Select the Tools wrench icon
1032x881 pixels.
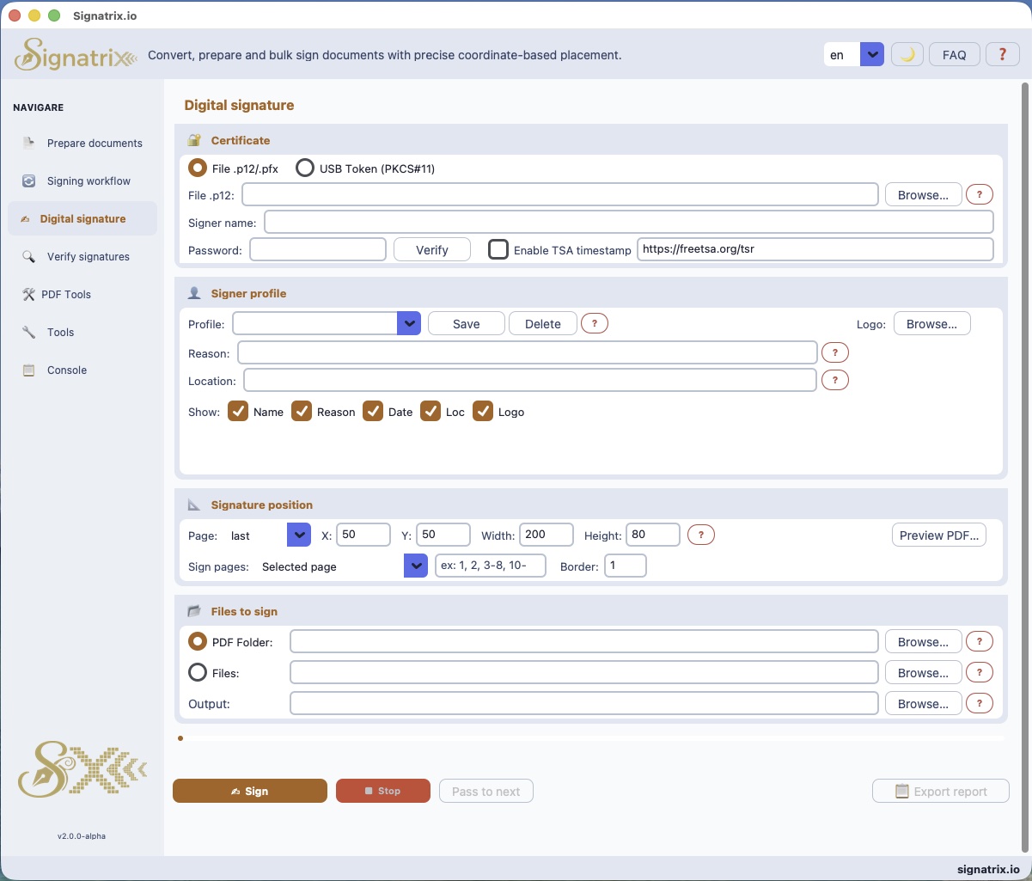[x=28, y=332]
